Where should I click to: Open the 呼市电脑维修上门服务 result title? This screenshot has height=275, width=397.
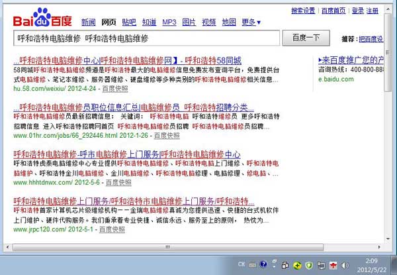pos(127,154)
